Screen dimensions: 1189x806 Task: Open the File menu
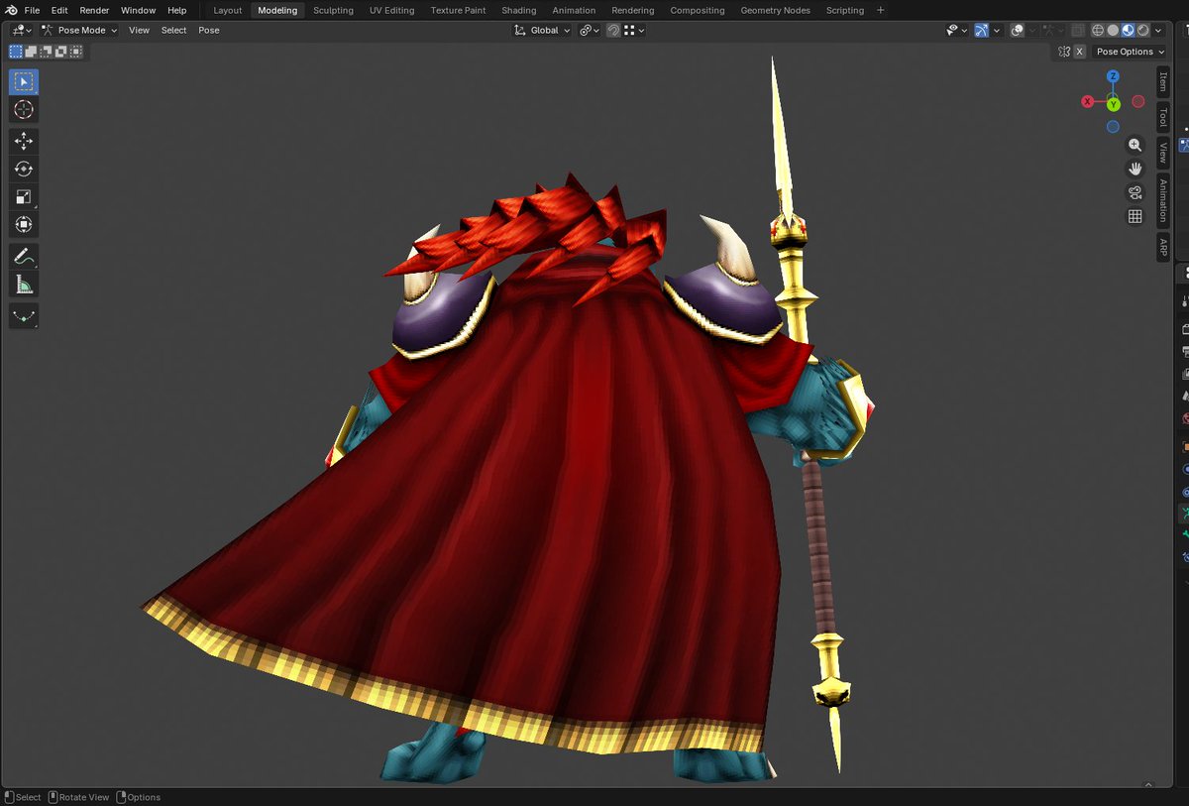pos(32,10)
